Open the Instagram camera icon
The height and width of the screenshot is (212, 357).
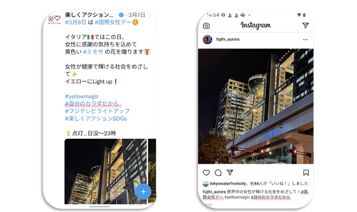(x=206, y=26)
